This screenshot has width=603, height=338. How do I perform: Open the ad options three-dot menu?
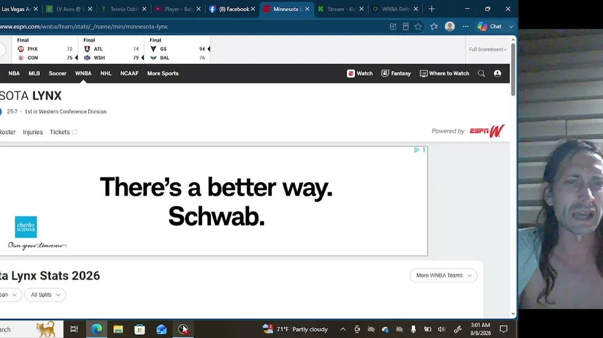click(x=424, y=150)
